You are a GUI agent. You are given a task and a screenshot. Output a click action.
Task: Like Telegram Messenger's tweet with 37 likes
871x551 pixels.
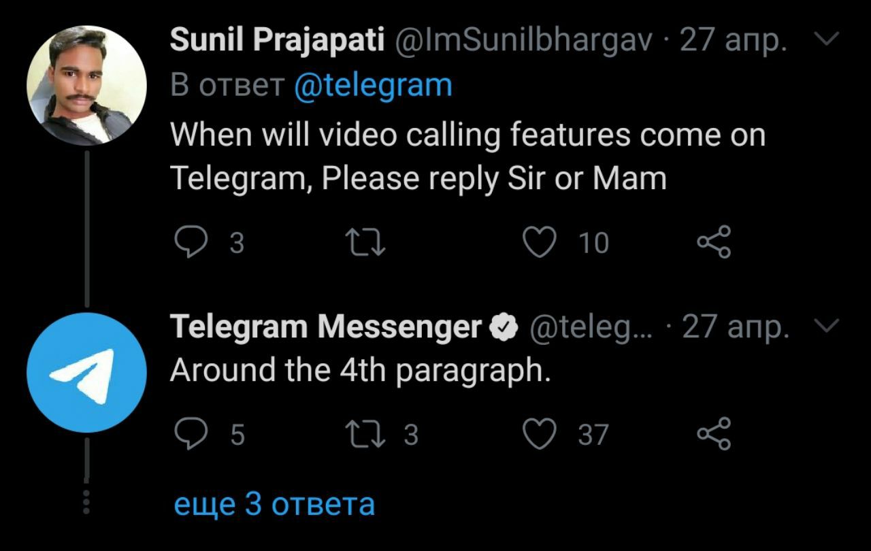(540, 434)
